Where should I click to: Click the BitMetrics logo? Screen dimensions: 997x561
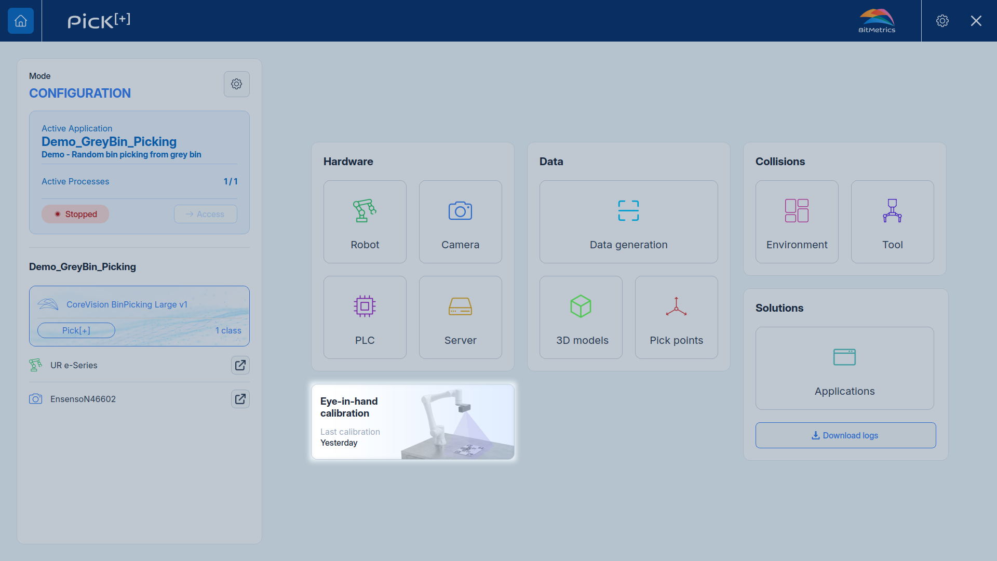click(x=877, y=21)
